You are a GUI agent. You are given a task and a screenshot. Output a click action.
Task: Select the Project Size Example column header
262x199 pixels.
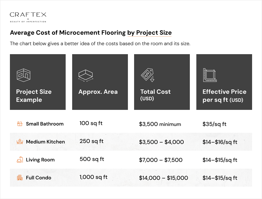coord(34,96)
